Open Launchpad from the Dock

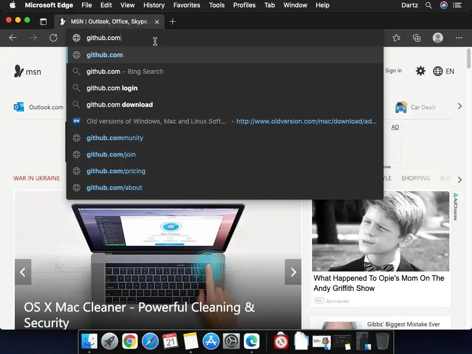(x=110, y=342)
